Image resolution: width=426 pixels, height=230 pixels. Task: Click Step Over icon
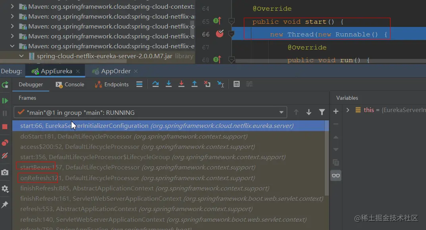click(155, 84)
